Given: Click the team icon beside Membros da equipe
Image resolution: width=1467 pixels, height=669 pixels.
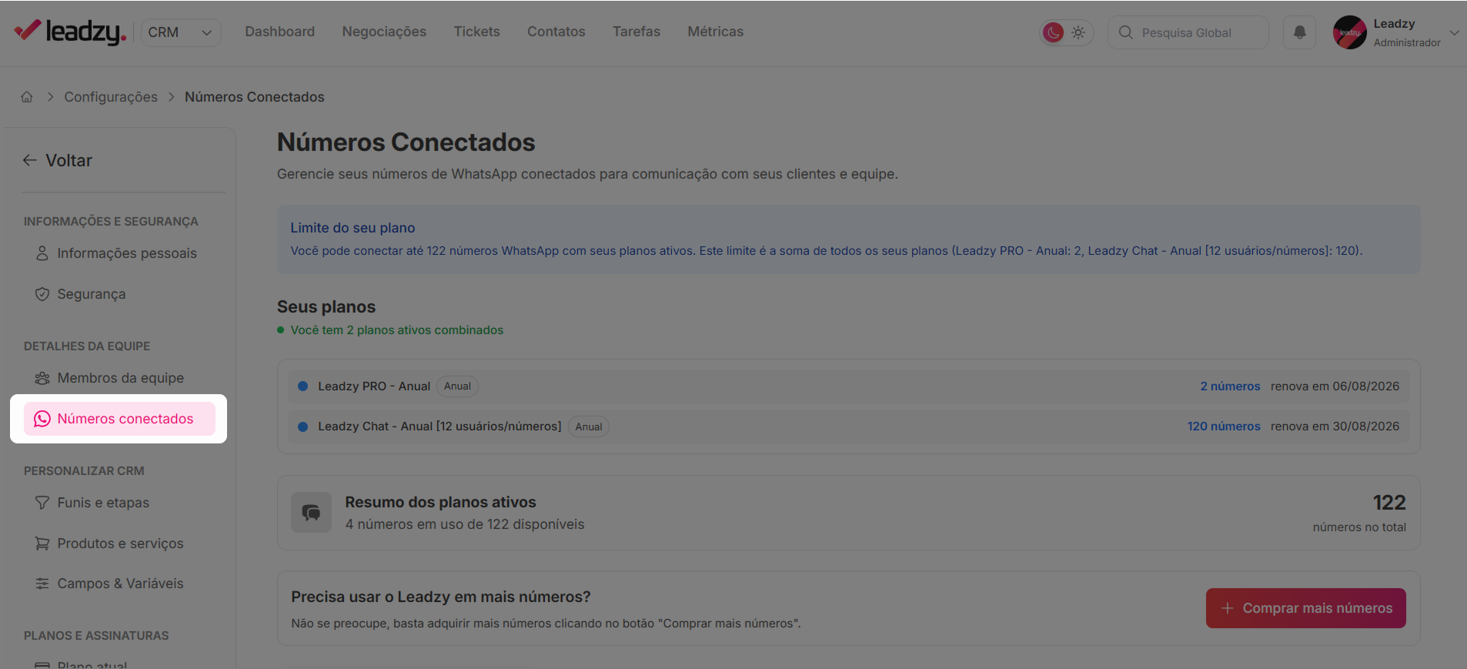Looking at the screenshot, I should click(x=42, y=378).
